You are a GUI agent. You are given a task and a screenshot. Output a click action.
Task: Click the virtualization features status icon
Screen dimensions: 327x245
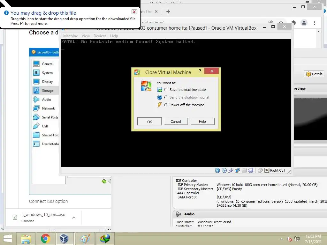[x=251, y=170]
